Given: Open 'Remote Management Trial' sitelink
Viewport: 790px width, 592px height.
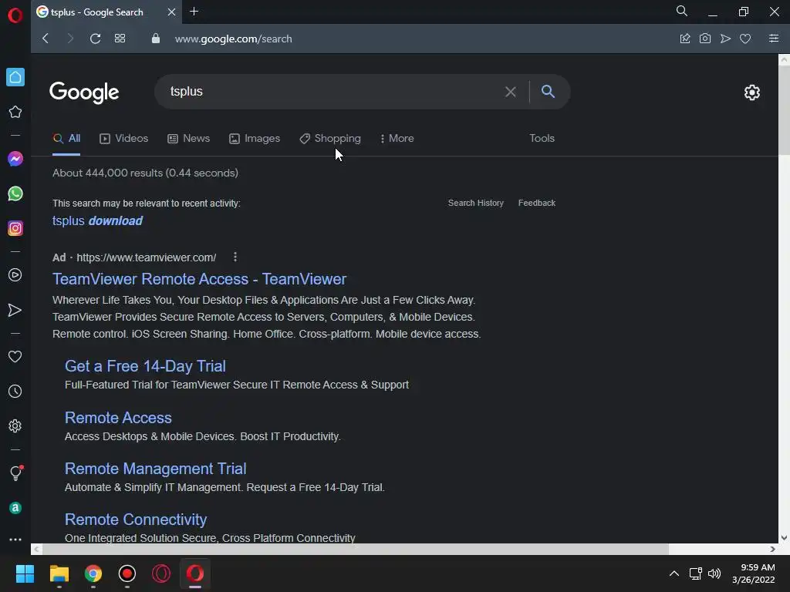Looking at the screenshot, I should 155,469.
